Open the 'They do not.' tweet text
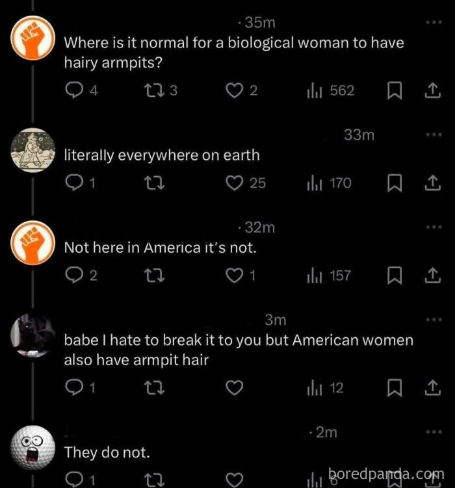The width and height of the screenshot is (455, 488). click(107, 452)
